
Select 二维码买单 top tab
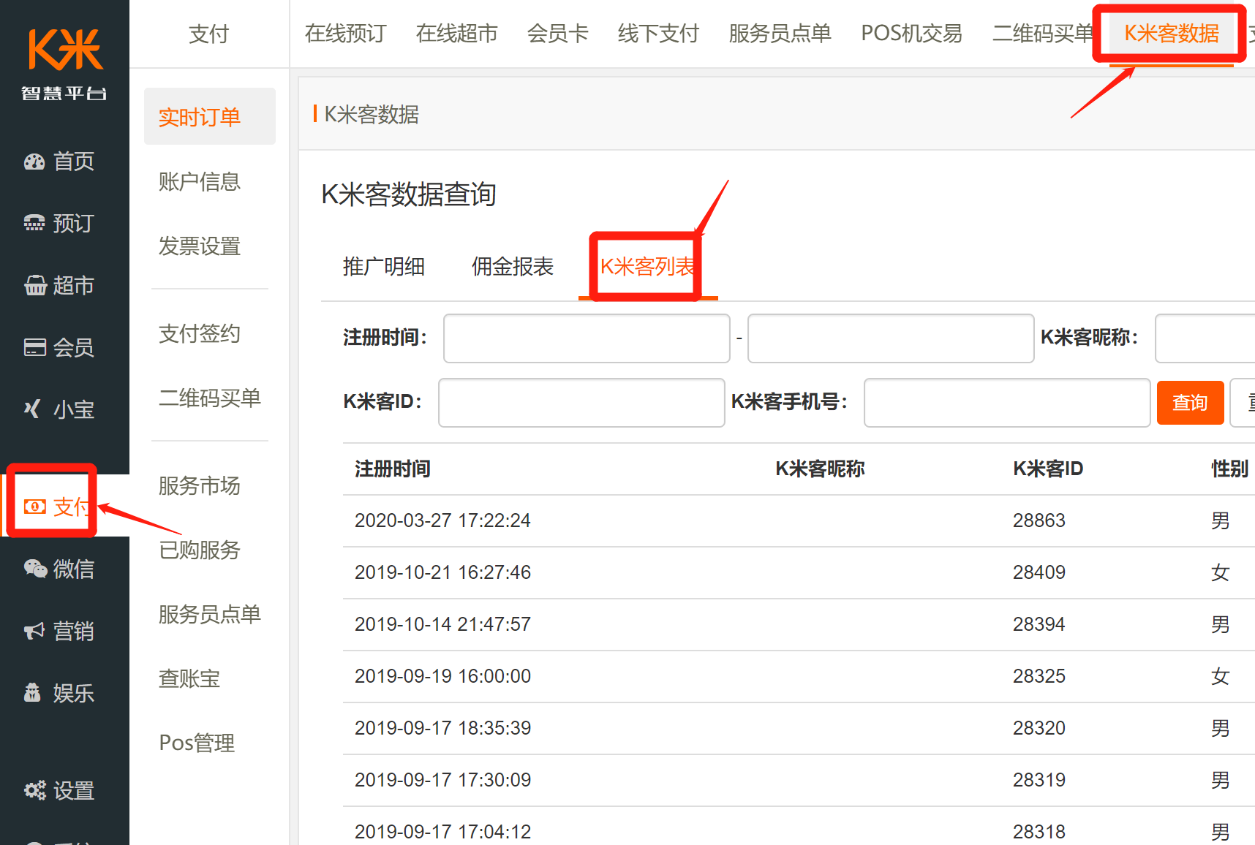pyautogui.click(x=1044, y=34)
